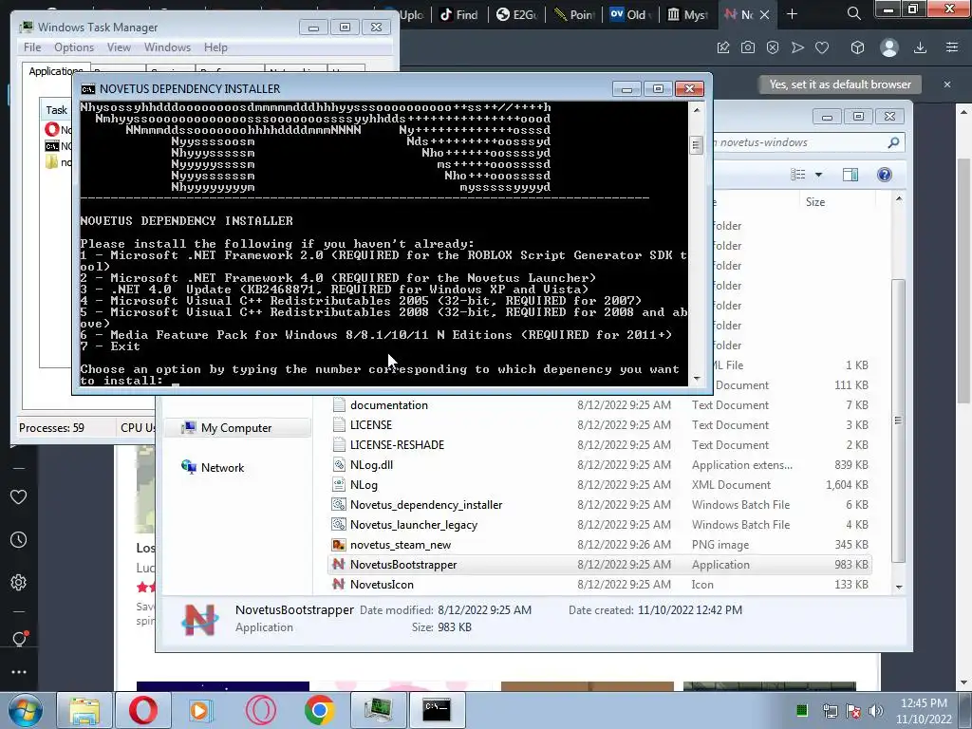
Task: Open a new Opera tab
Action: click(x=792, y=14)
